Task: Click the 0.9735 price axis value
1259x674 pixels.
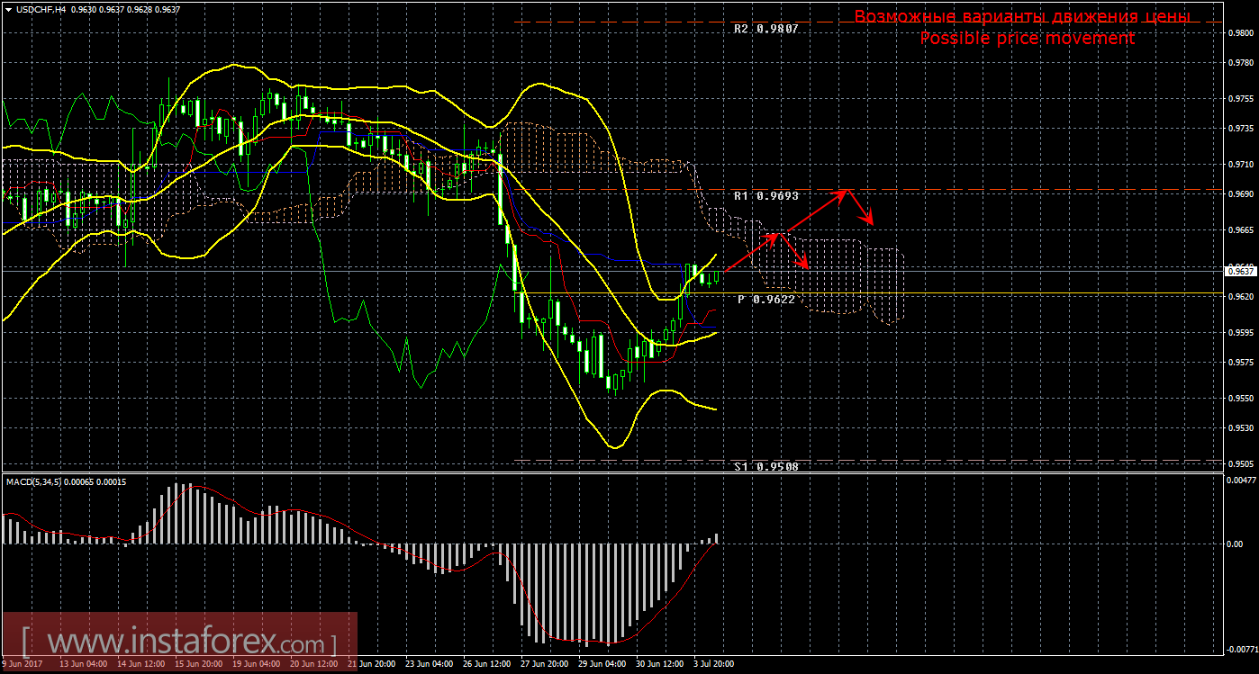Action: pos(1241,130)
